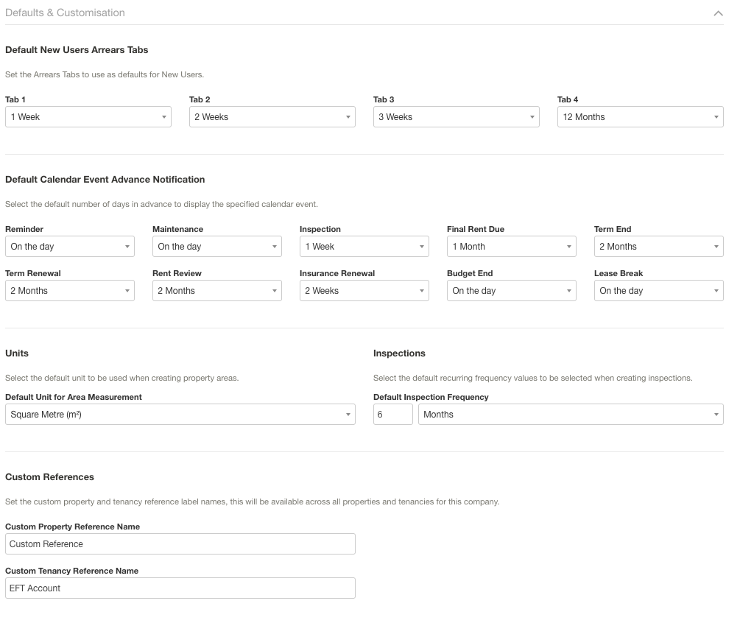This screenshot has width=740, height=623.
Task: Select the Maintenance advance notification dropdown
Action: tap(216, 247)
